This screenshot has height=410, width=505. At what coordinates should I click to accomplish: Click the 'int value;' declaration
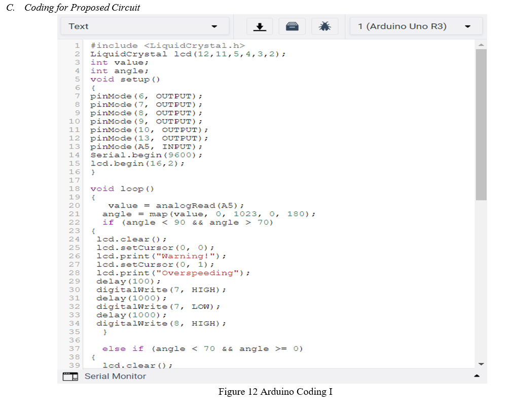click(120, 62)
